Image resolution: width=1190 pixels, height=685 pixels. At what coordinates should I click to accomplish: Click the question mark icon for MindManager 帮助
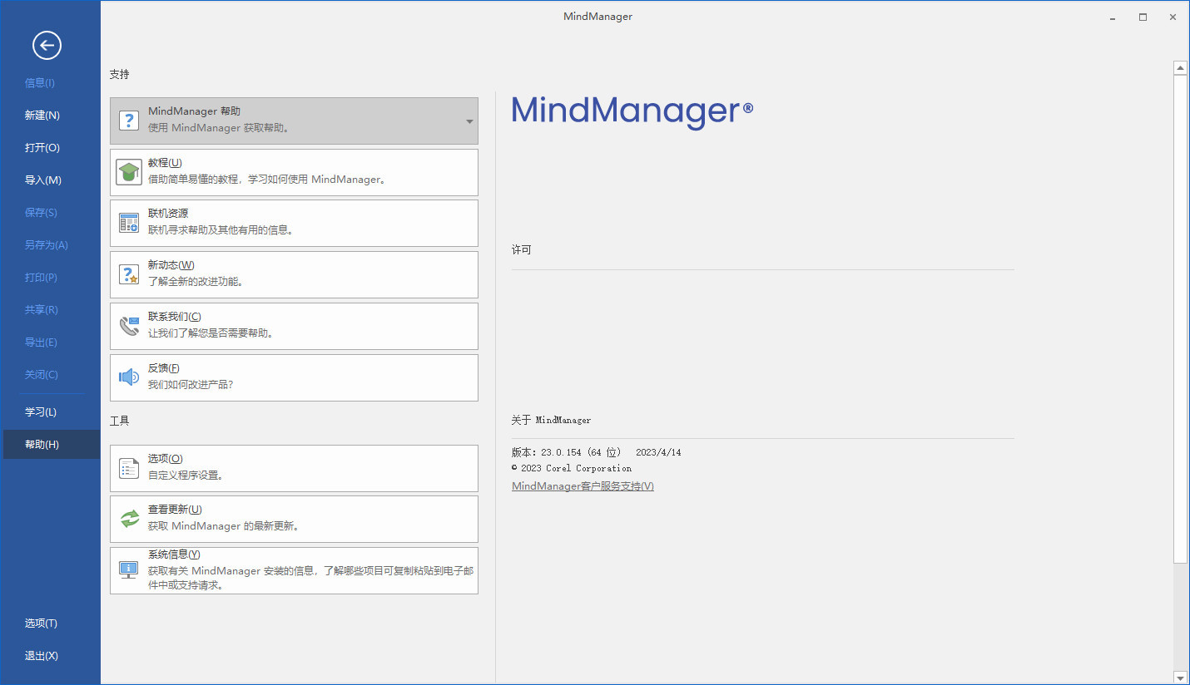coord(128,121)
